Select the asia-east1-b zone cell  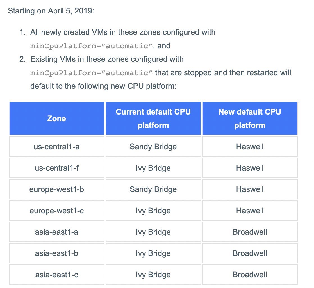(56, 253)
